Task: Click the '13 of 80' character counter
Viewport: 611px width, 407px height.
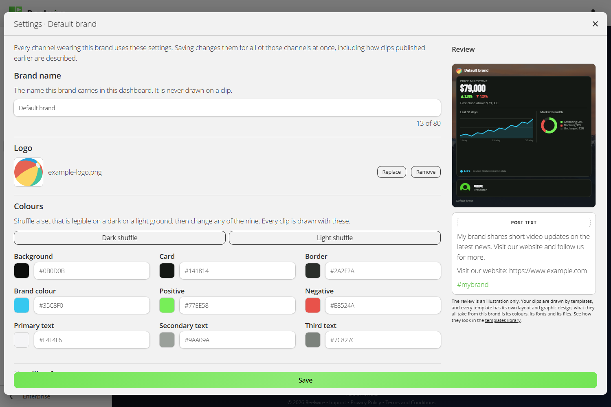Action: click(x=429, y=123)
